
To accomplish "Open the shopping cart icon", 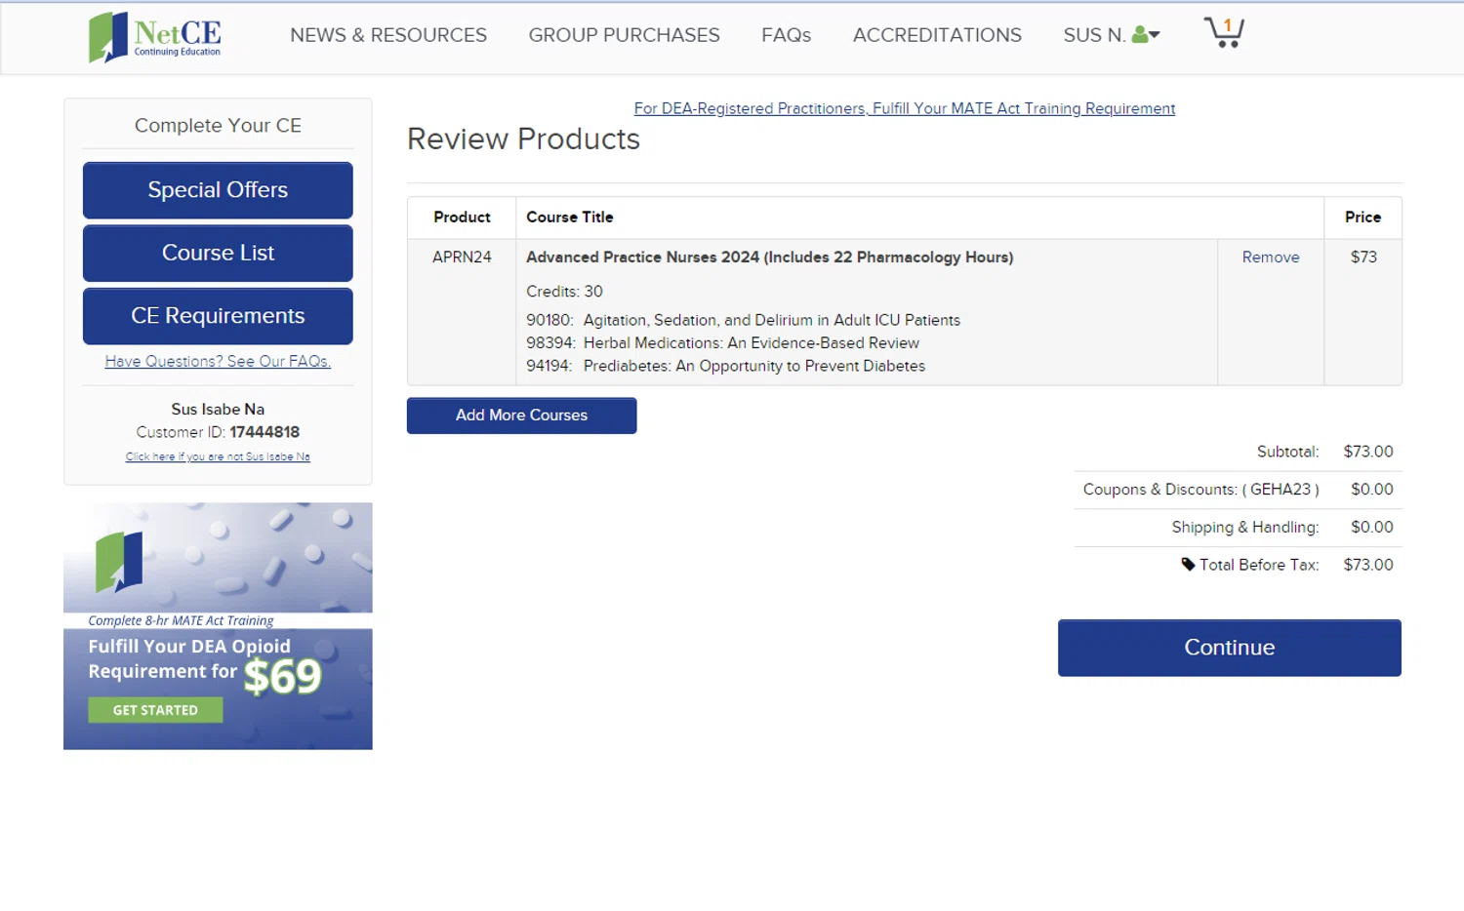I will click(x=1224, y=33).
